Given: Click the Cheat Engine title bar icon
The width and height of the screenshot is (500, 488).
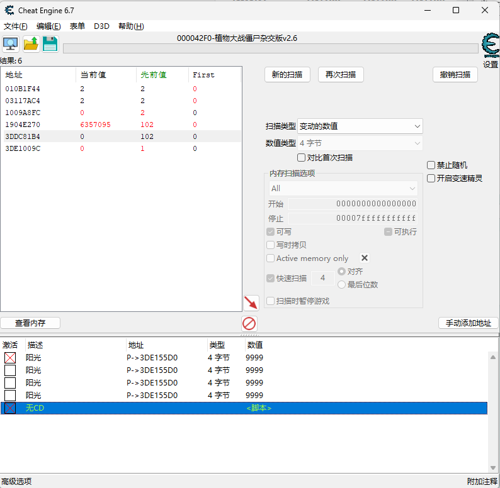Looking at the screenshot, I should click(9, 10).
